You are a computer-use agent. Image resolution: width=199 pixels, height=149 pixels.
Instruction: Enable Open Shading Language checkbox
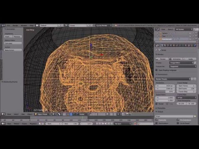pos(157,70)
